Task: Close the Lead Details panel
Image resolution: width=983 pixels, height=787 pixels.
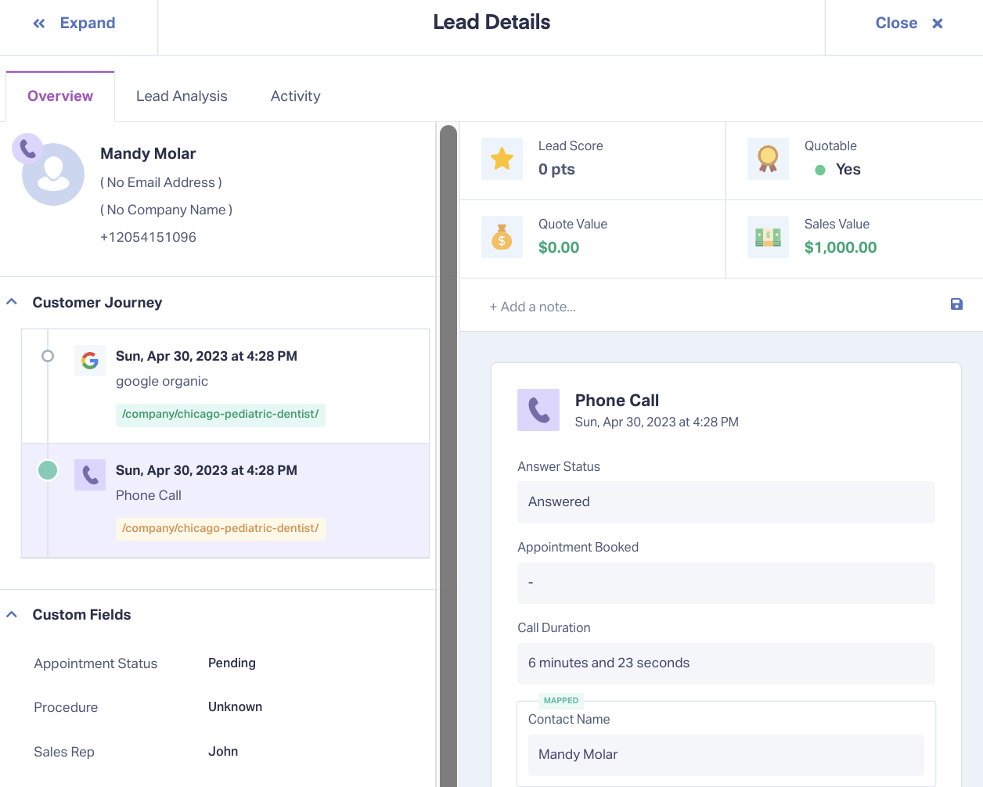Action: click(909, 23)
